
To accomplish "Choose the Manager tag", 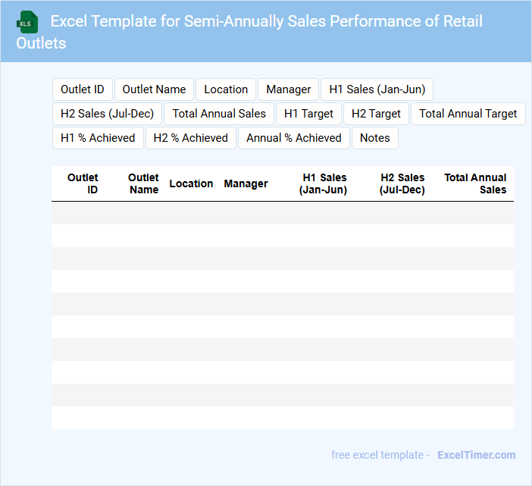I will pyautogui.click(x=288, y=89).
